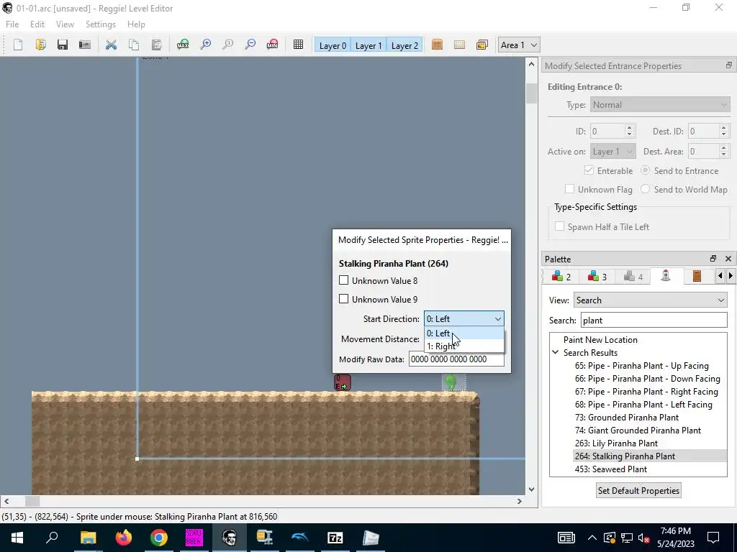Increase the entrance ID stepper
The height and width of the screenshot is (552, 737).
[x=630, y=128]
